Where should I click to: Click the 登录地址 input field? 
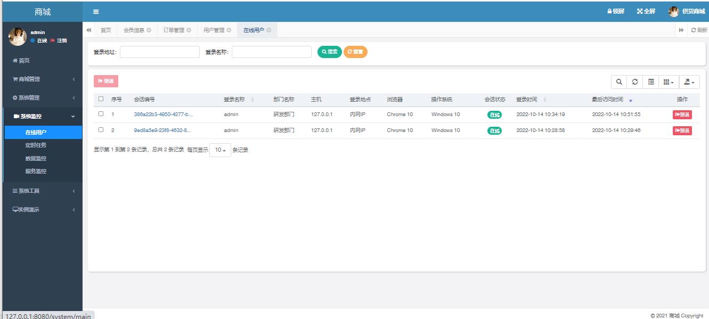click(x=160, y=52)
